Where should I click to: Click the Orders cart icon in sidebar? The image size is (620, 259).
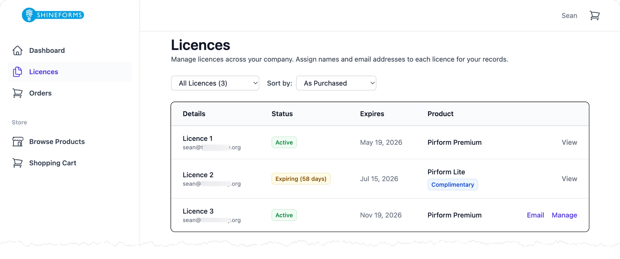[x=18, y=93]
